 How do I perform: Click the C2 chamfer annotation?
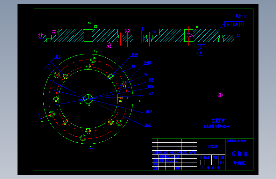(95, 26)
